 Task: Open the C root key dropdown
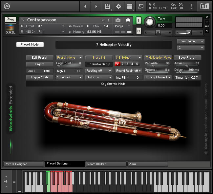coord(191,48)
